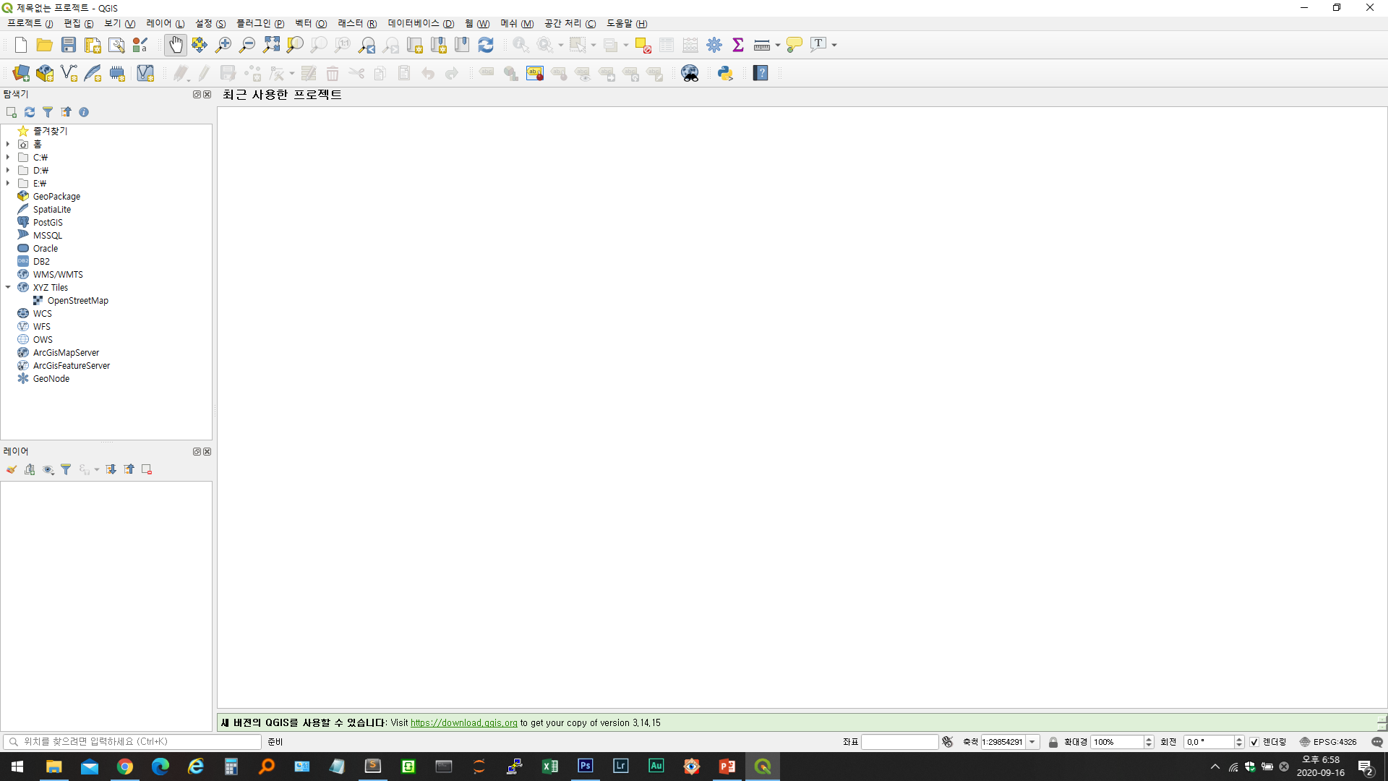Click the layer filter funnel icon
Viewport: 1388px width, 781px height.
tap(66, 470)
